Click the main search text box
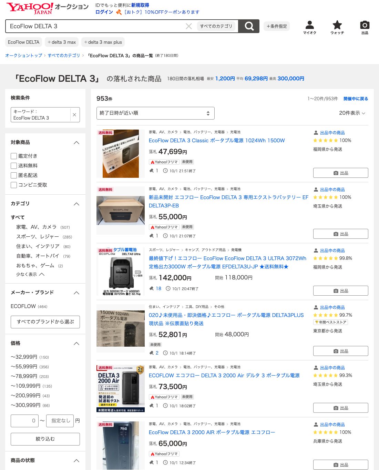Screen dimensions: 379x470 coord(96,26)
